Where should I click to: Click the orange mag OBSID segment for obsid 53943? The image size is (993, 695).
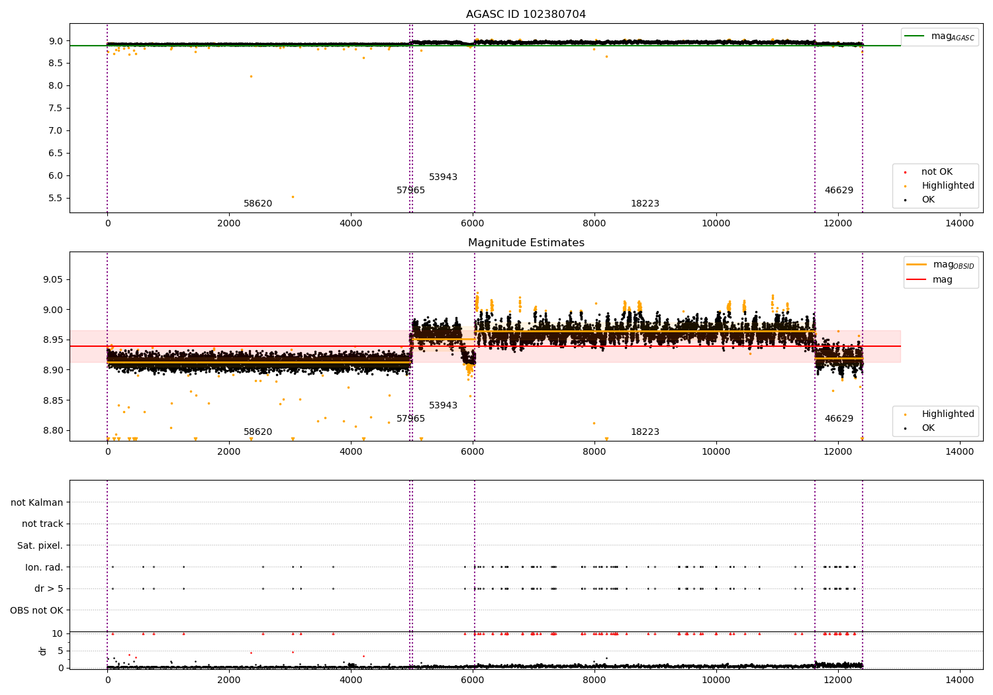pyautogui.click(x=443, y=339)
